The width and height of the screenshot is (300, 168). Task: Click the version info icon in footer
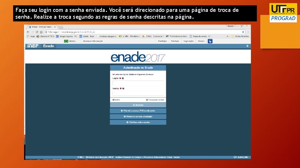coord(235,157)
